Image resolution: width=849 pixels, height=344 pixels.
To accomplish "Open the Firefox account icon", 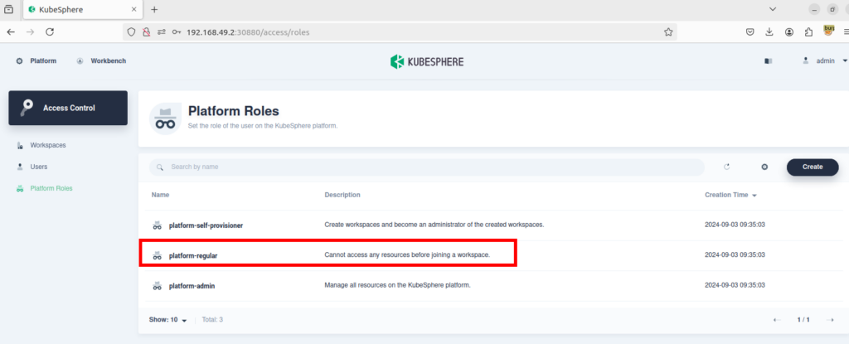I will 789,32.
